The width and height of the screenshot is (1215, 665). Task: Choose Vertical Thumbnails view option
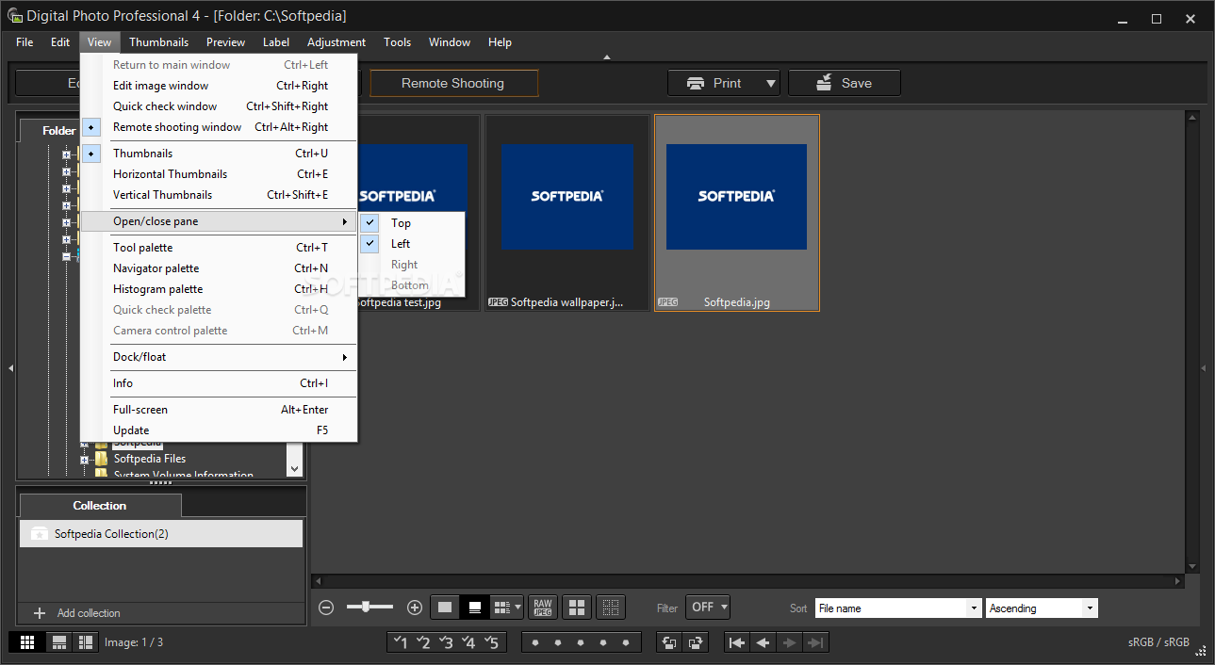point(219,195)
